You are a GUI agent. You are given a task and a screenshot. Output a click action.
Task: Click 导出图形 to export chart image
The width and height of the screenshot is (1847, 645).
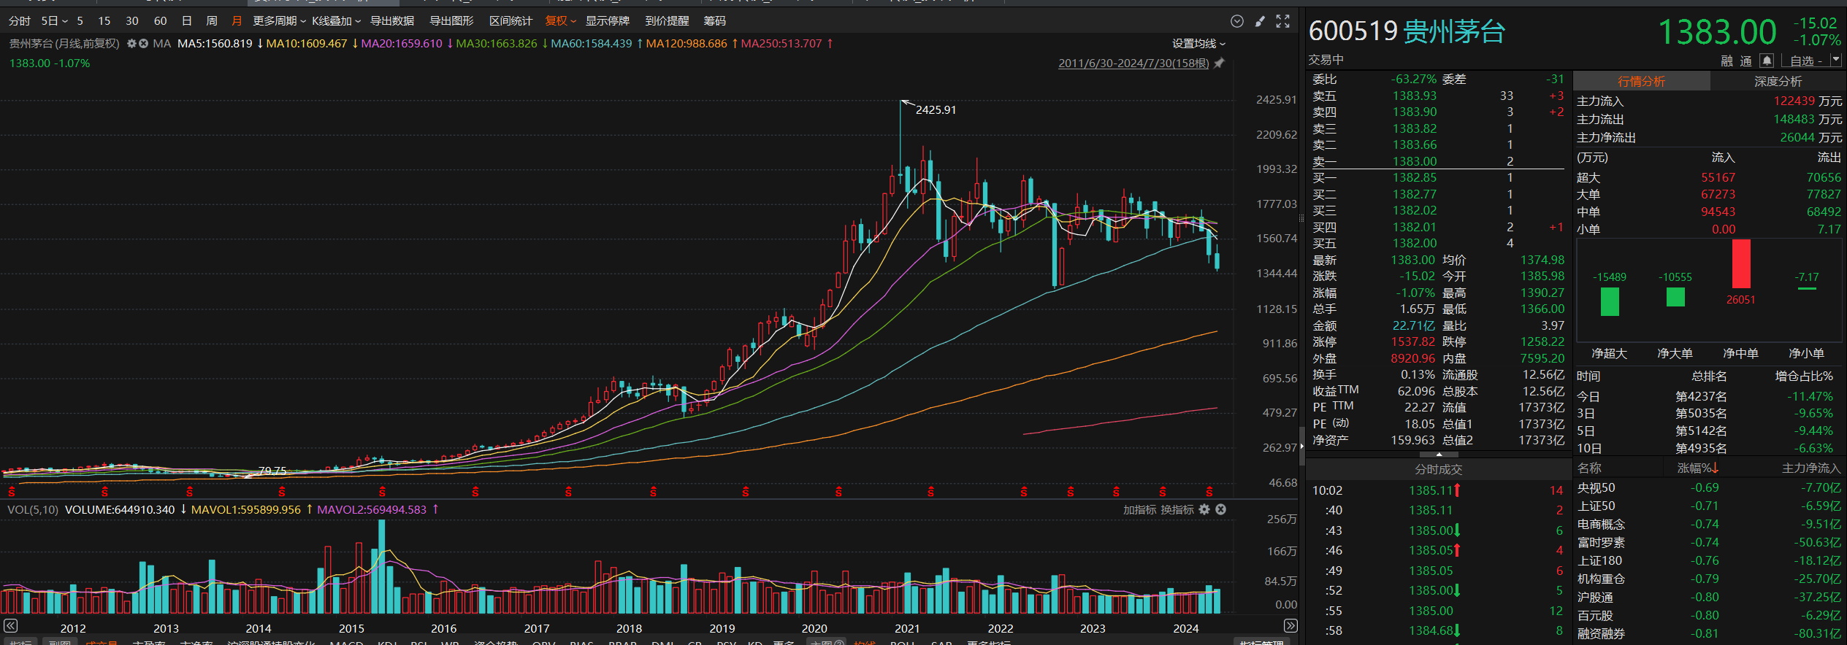click(451, 21)
